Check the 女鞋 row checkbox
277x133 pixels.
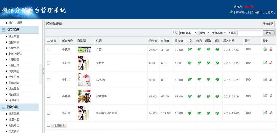click(x=49, y=50)
